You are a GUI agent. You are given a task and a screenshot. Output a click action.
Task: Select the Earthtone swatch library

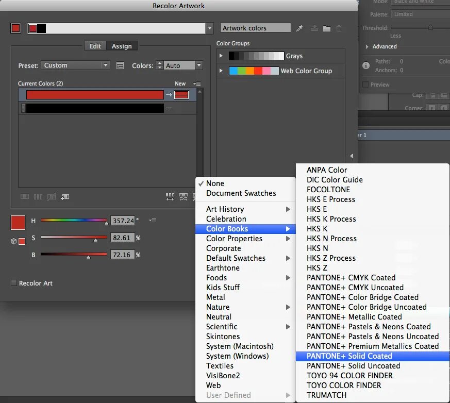(245, 268)
